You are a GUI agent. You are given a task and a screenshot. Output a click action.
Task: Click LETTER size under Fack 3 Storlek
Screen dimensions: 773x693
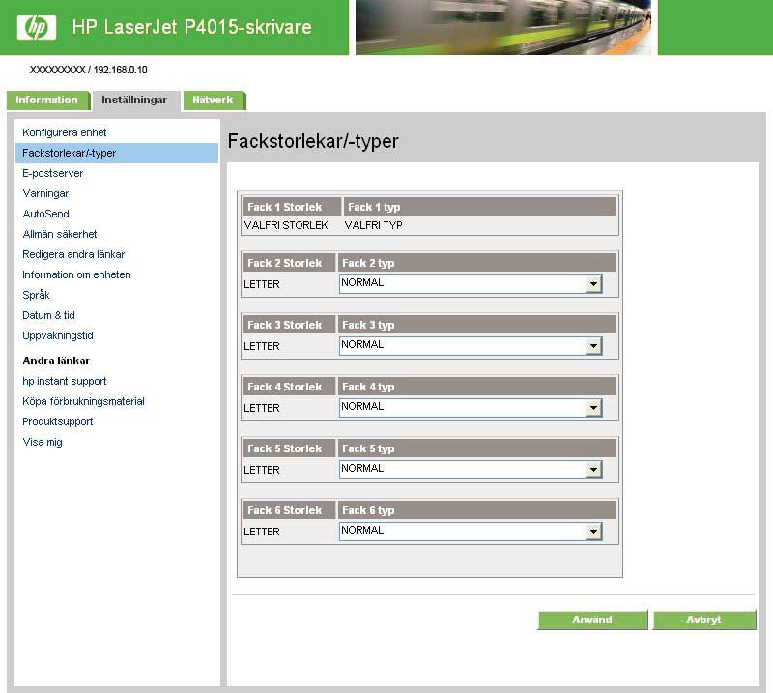[x=262, y=346]
